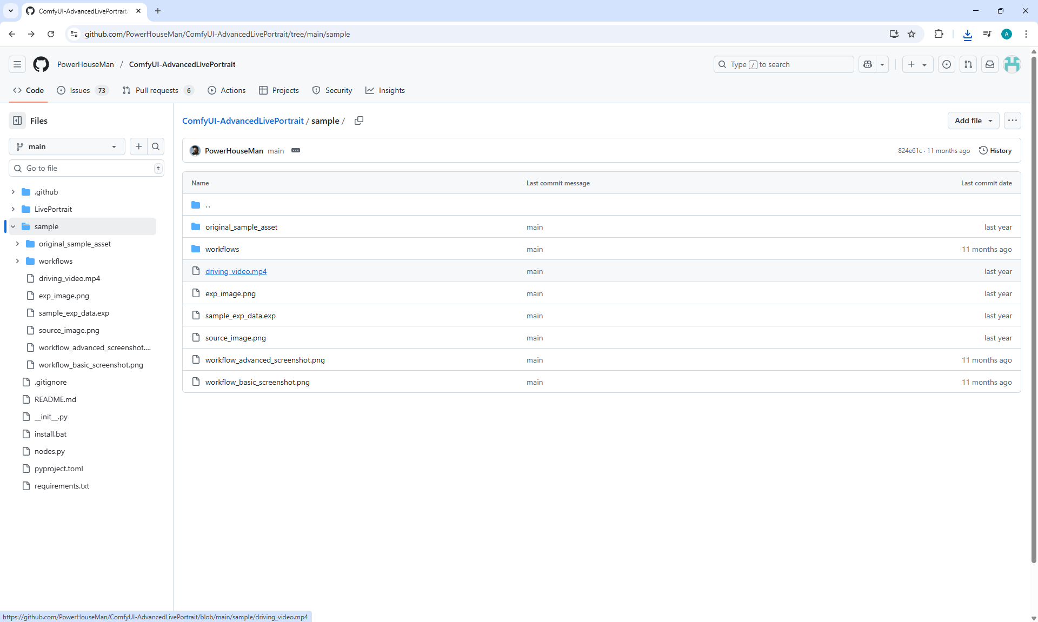Open the commit History
The height and width of the screenshot is (622, 1038).
995,151
